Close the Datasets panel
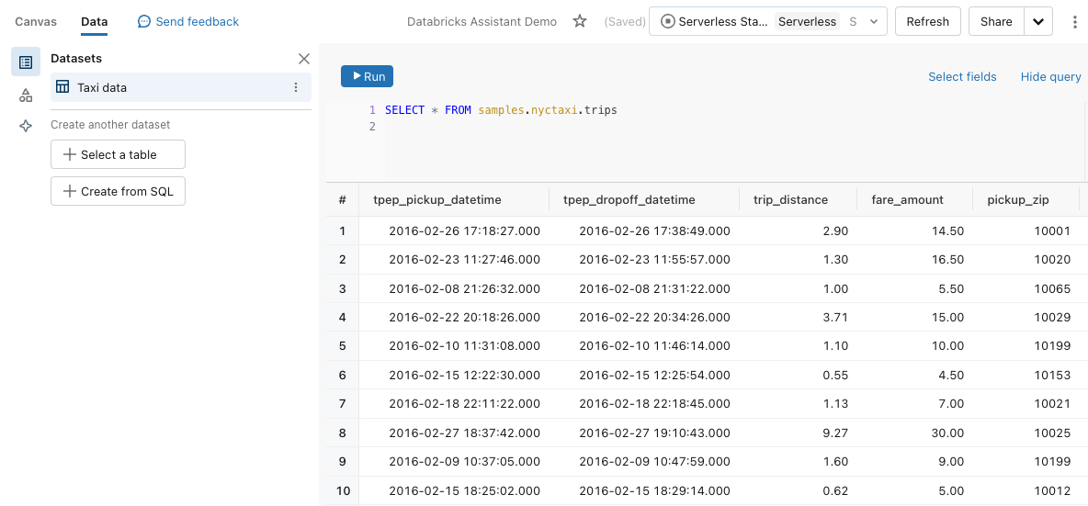This screenshot has height=506, width=1088. click(x=304, y=59)
